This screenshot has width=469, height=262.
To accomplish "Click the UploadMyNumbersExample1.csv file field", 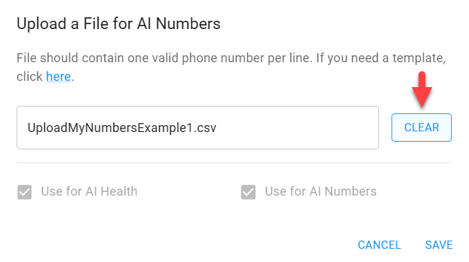I will (198, 128).
